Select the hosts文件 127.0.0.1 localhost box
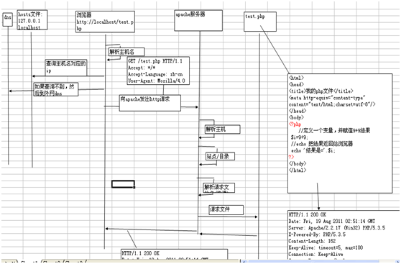 pos(32,20)
